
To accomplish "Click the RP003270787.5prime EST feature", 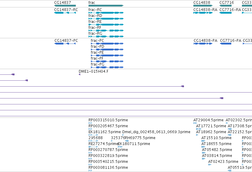I will click(90, 153).
